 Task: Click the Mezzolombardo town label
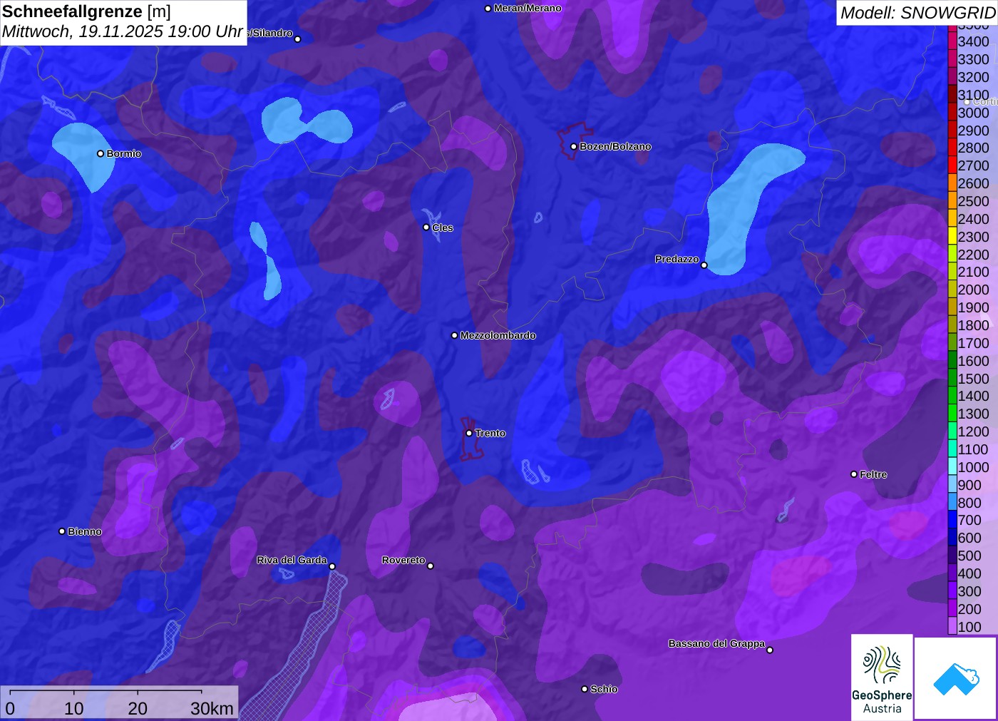[x=498, y=335]
